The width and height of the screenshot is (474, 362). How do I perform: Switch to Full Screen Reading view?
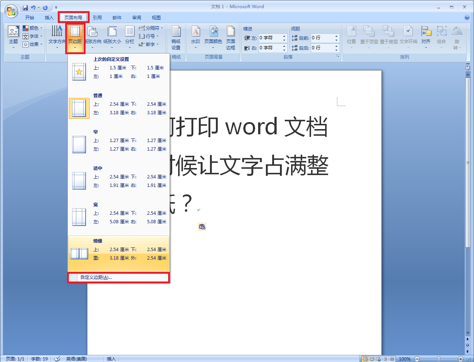point(372,359)
